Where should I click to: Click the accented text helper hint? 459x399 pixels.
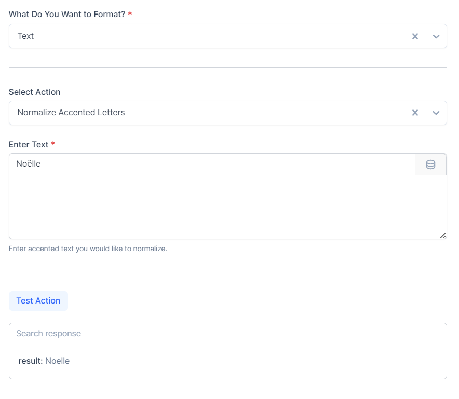tap(88, 249)
